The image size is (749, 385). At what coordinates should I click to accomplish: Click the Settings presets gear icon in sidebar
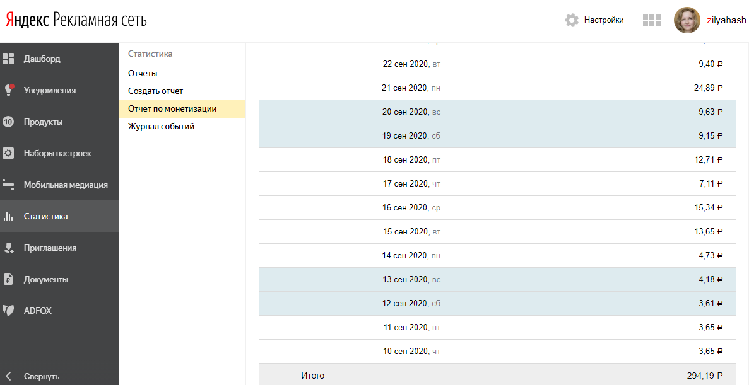click(x=8, y=153)
